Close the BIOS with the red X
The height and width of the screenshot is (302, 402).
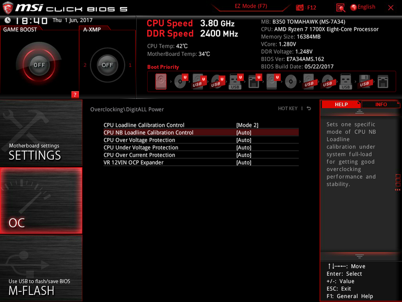[x=391, y=8]
